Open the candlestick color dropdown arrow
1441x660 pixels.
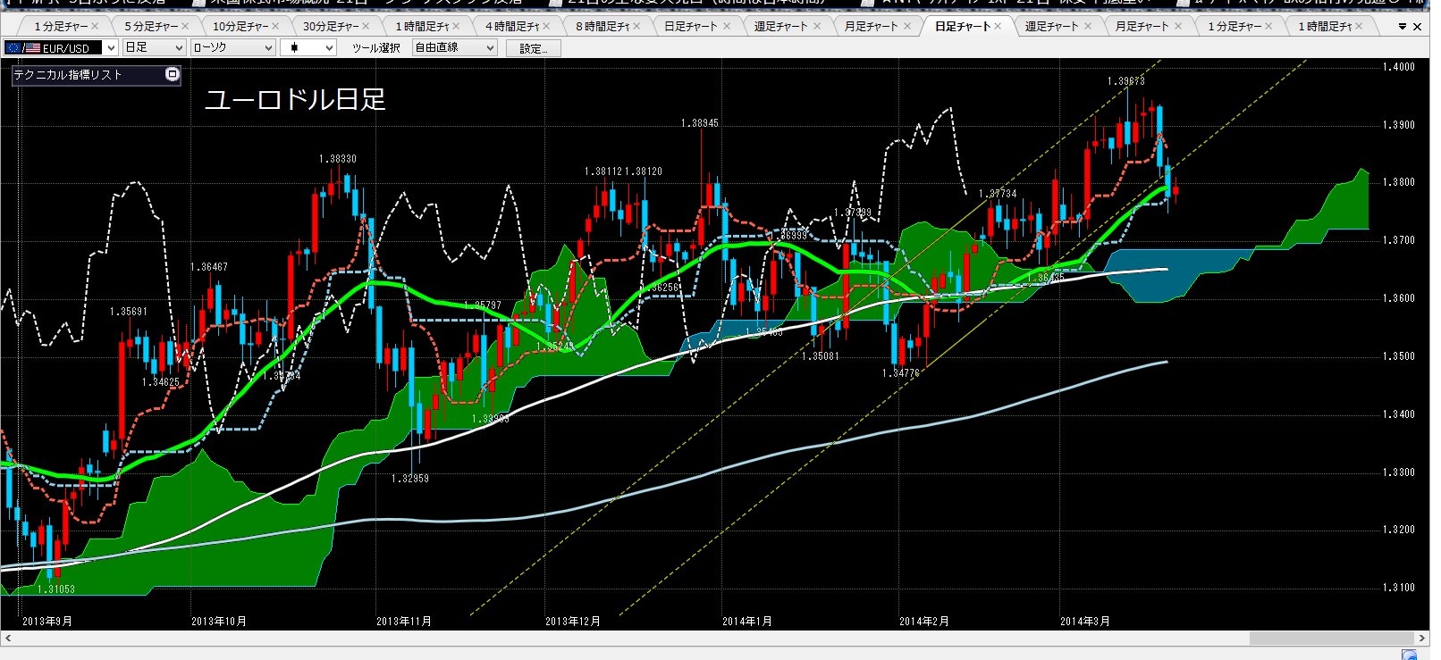click(330, 47)
